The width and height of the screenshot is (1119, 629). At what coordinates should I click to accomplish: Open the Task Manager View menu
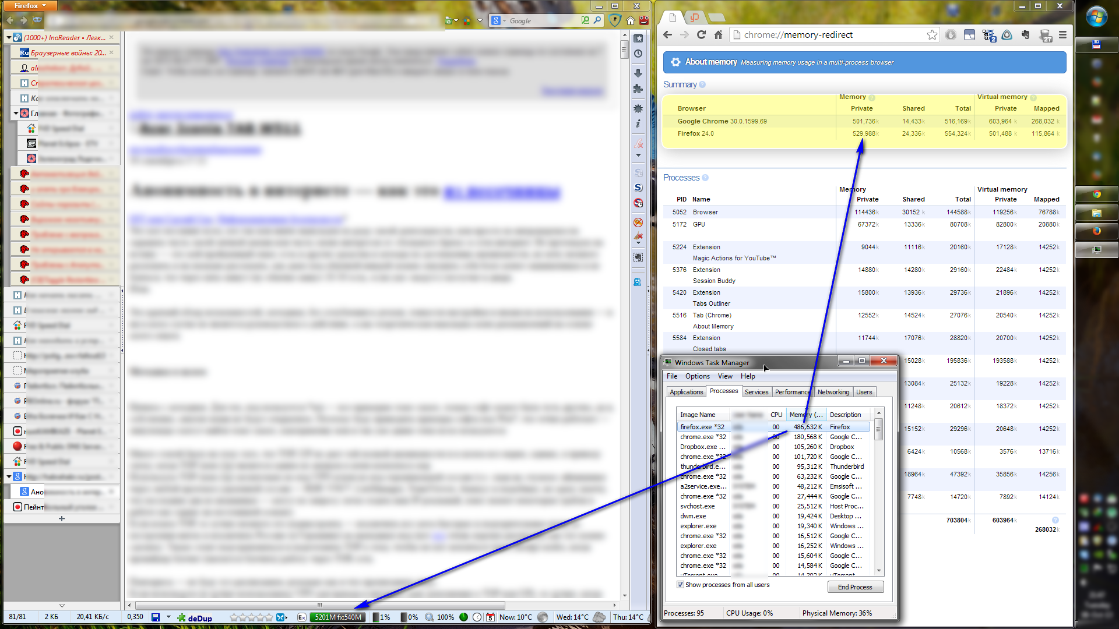pos(725,376)
